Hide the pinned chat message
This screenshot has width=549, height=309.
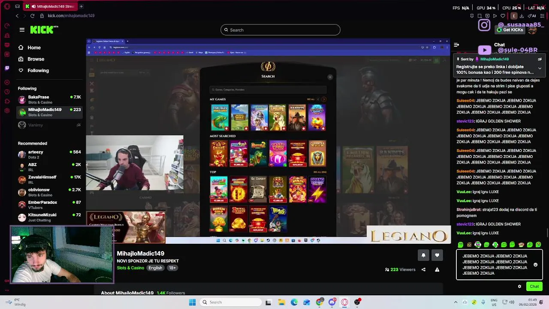tap(540, 59)
